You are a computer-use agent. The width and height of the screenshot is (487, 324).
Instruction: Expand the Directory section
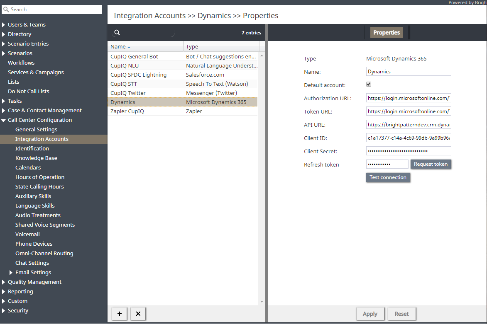[x=3, y=34]
